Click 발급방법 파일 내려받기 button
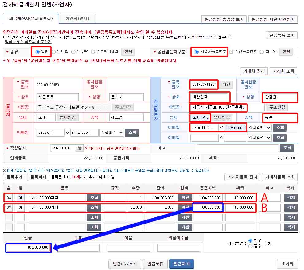 [273, 19]
